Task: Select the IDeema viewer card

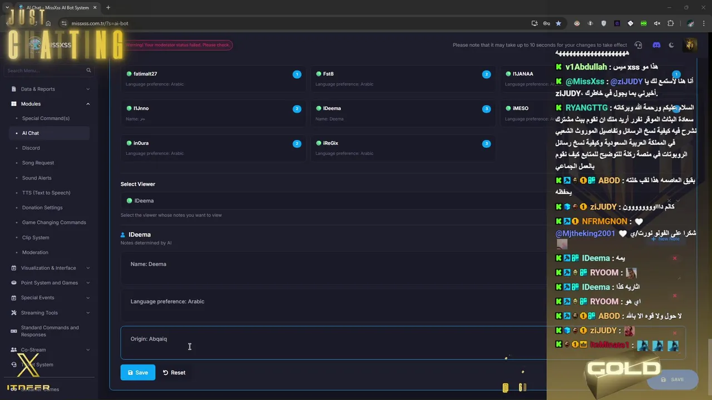Action: pos(403,113)
